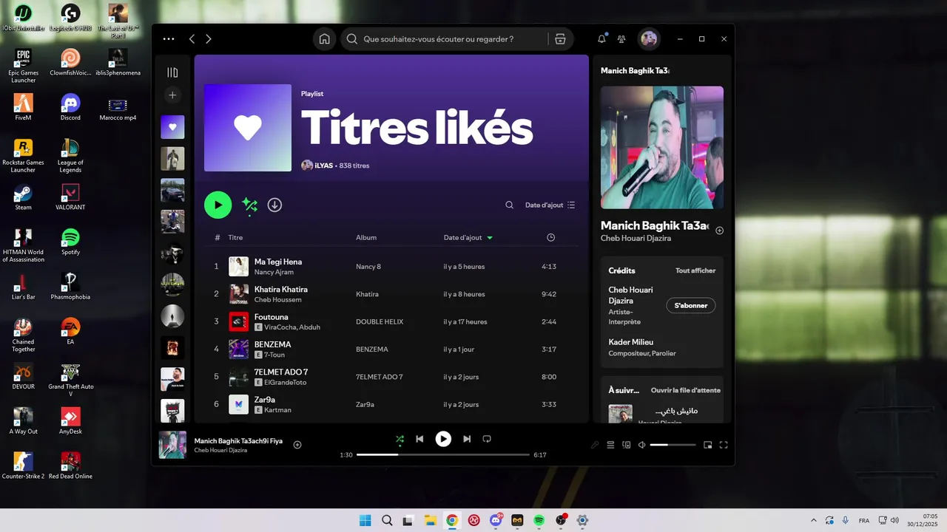The height and width of the screenshot is (532, 947).
Task: Open notifications bell
Action: [x=601, y=39]
